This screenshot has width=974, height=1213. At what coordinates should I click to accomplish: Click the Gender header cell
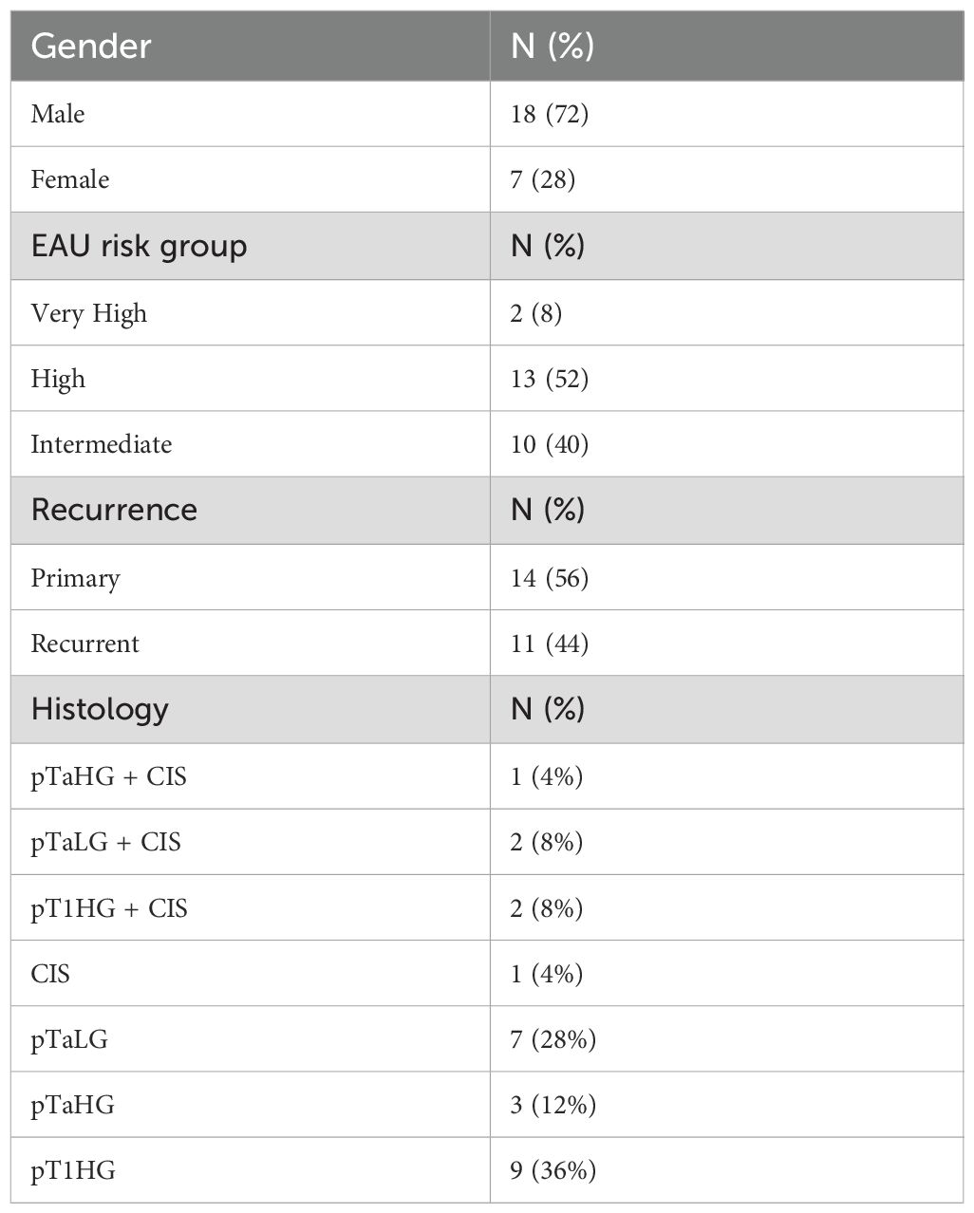point(91,46)
